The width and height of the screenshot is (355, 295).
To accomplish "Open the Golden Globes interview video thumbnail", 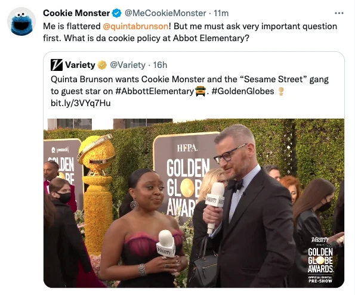I will 194,203.
